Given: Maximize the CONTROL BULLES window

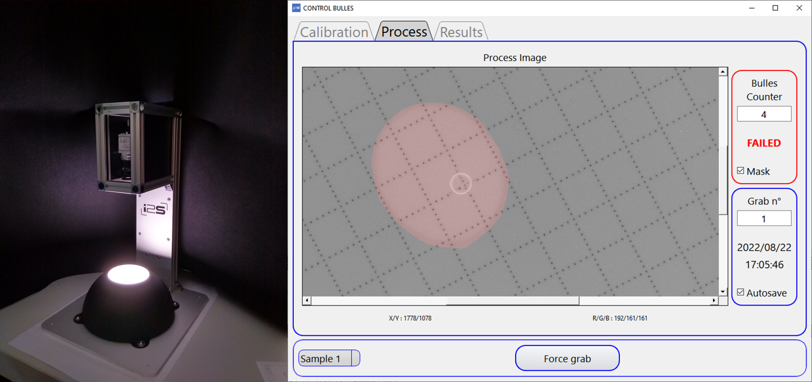Looking at the screenshot, I should click(x=775, y=8).
